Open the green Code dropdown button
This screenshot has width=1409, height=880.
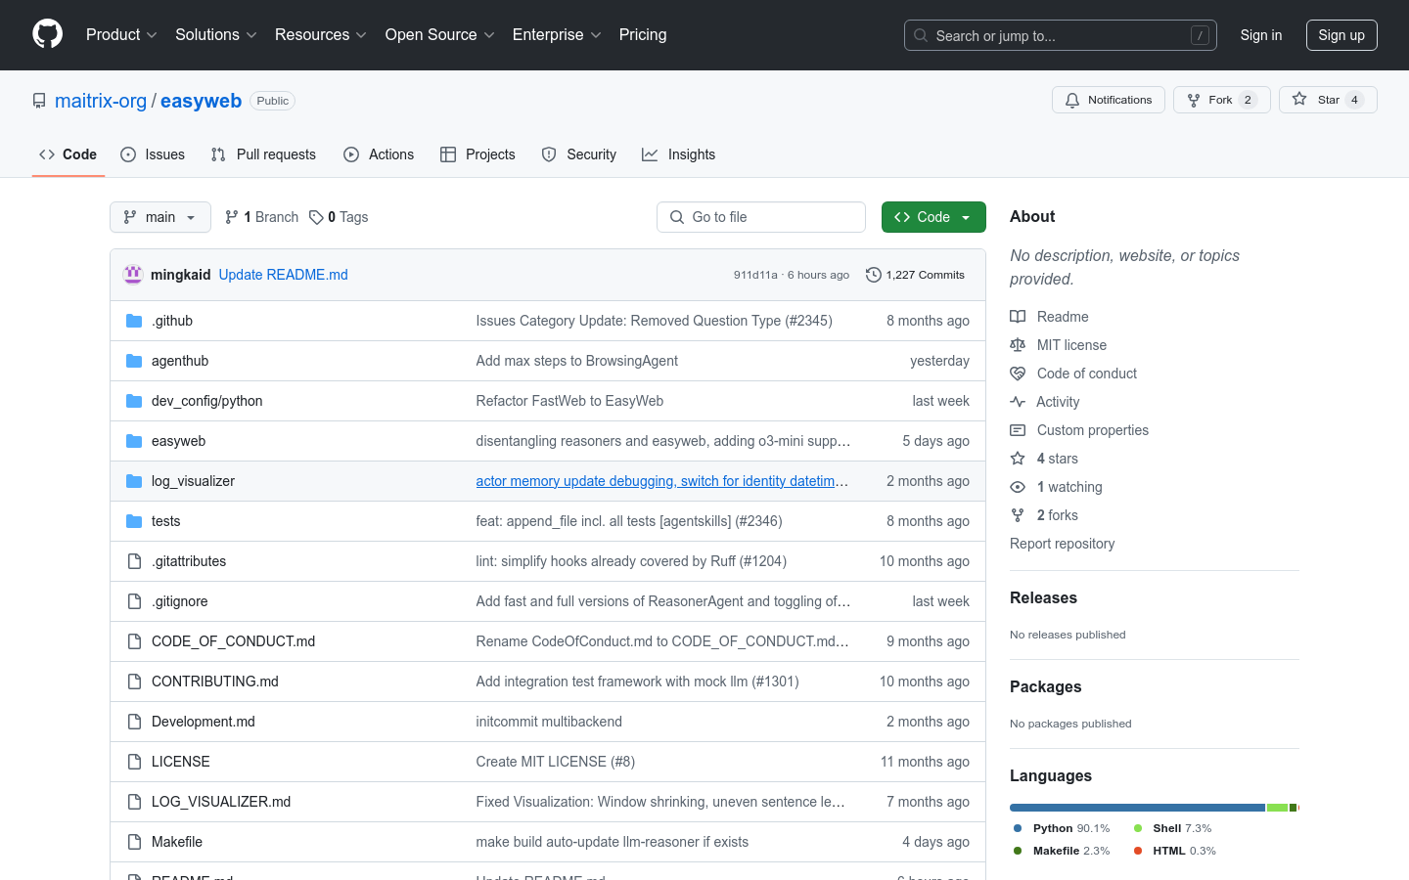pyautogui.click(x=933, y=217)
